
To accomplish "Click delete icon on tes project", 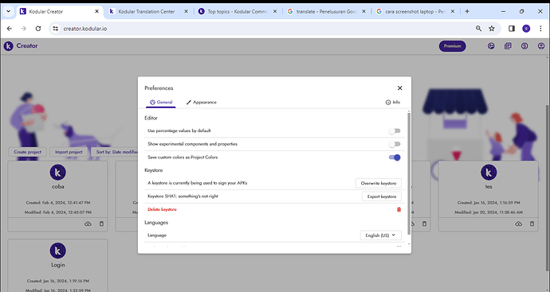I will tap(532, 224).
